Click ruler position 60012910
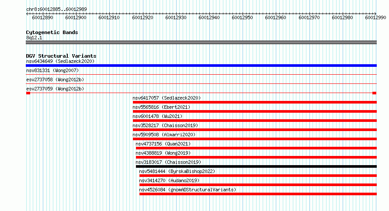Screen dimensions: 389x211 [x=109, y=17]
